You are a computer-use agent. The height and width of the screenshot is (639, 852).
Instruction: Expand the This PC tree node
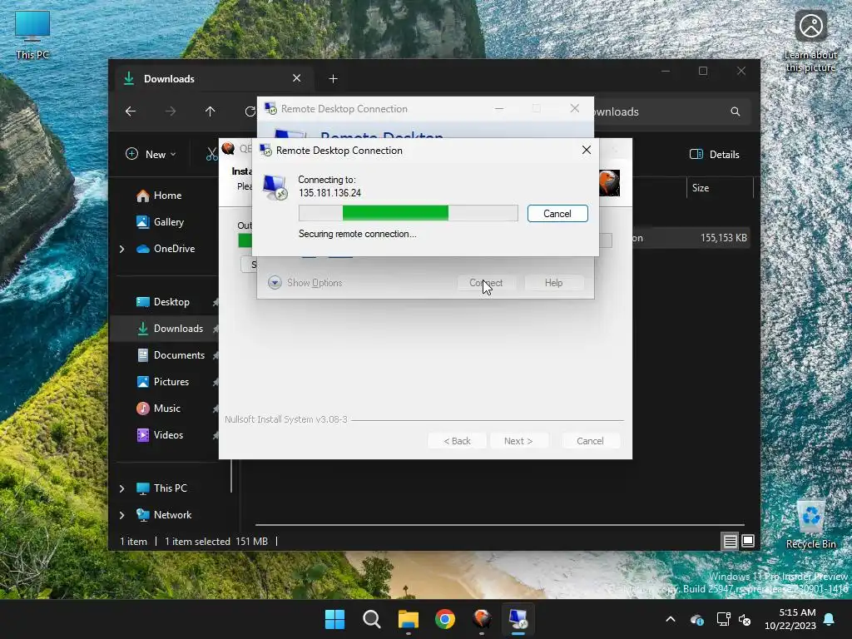(x=121, y=488)
